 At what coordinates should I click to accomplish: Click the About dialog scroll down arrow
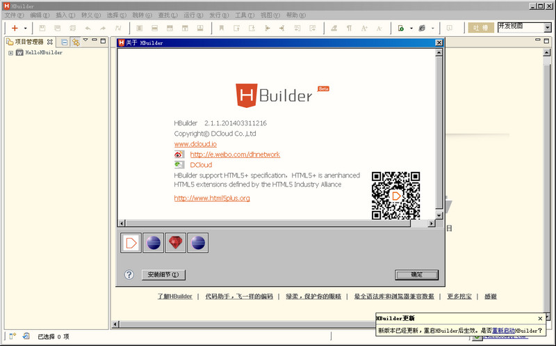[x=439, y=216]
